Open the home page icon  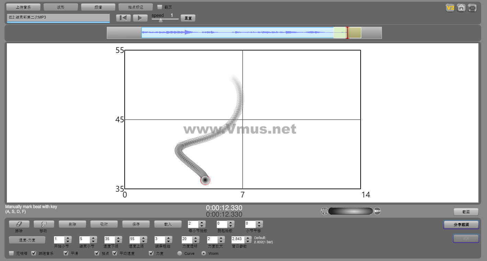[x=461, y=8]
